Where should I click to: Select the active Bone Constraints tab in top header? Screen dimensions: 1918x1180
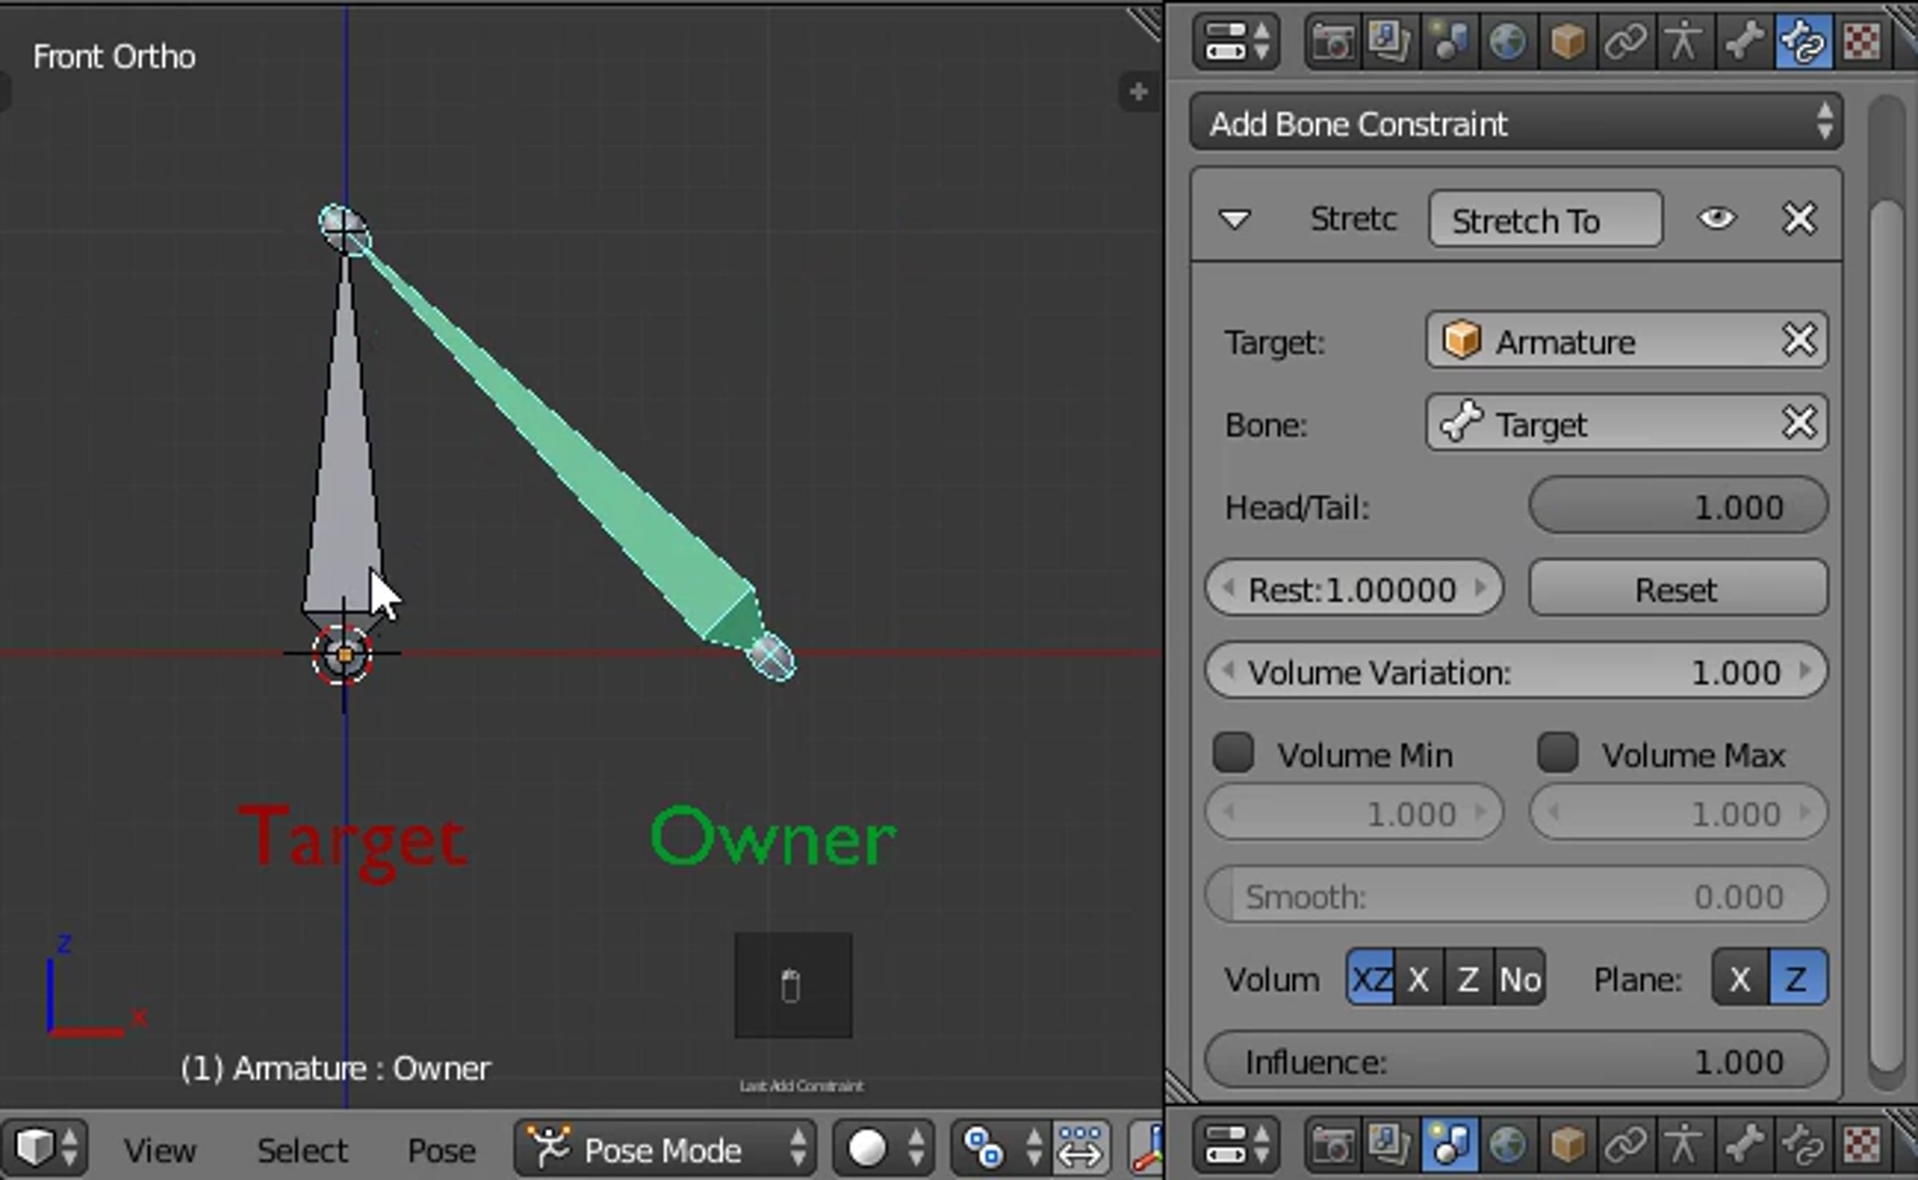point(1803,41)
